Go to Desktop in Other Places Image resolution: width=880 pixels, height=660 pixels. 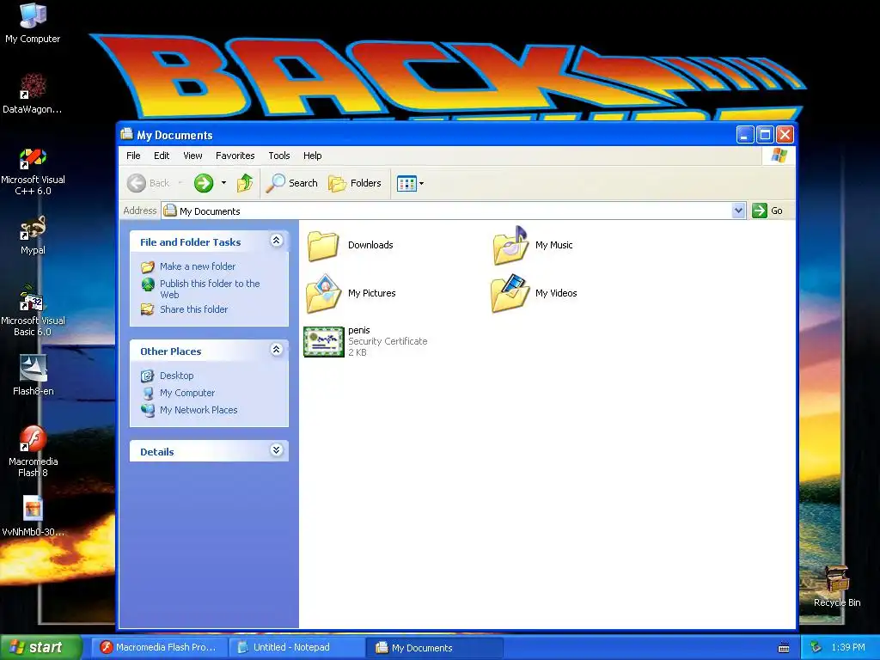pos(176,376)
